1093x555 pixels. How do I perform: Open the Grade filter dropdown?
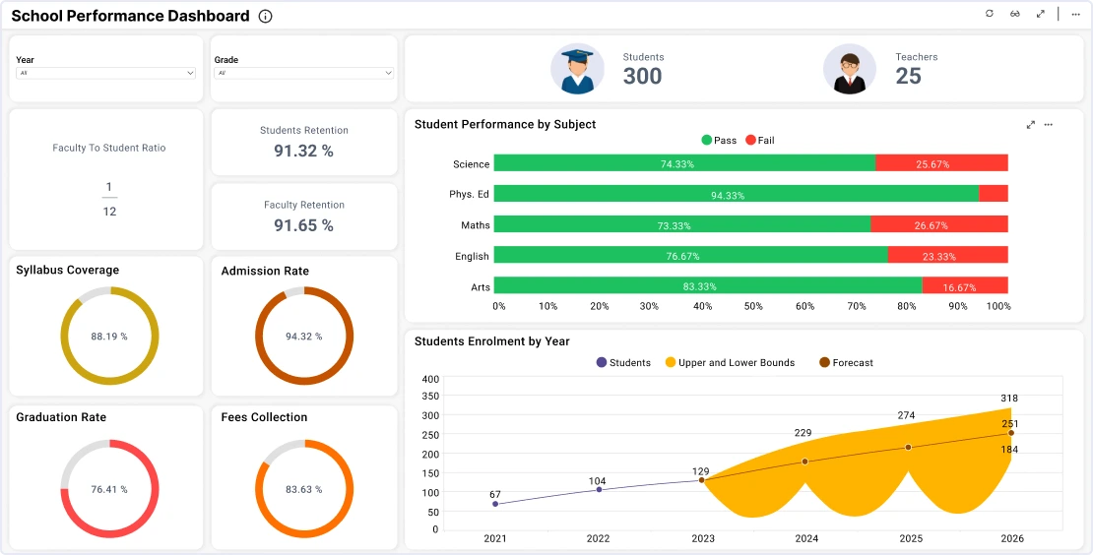pyautogui.click(x=304, y=73)
